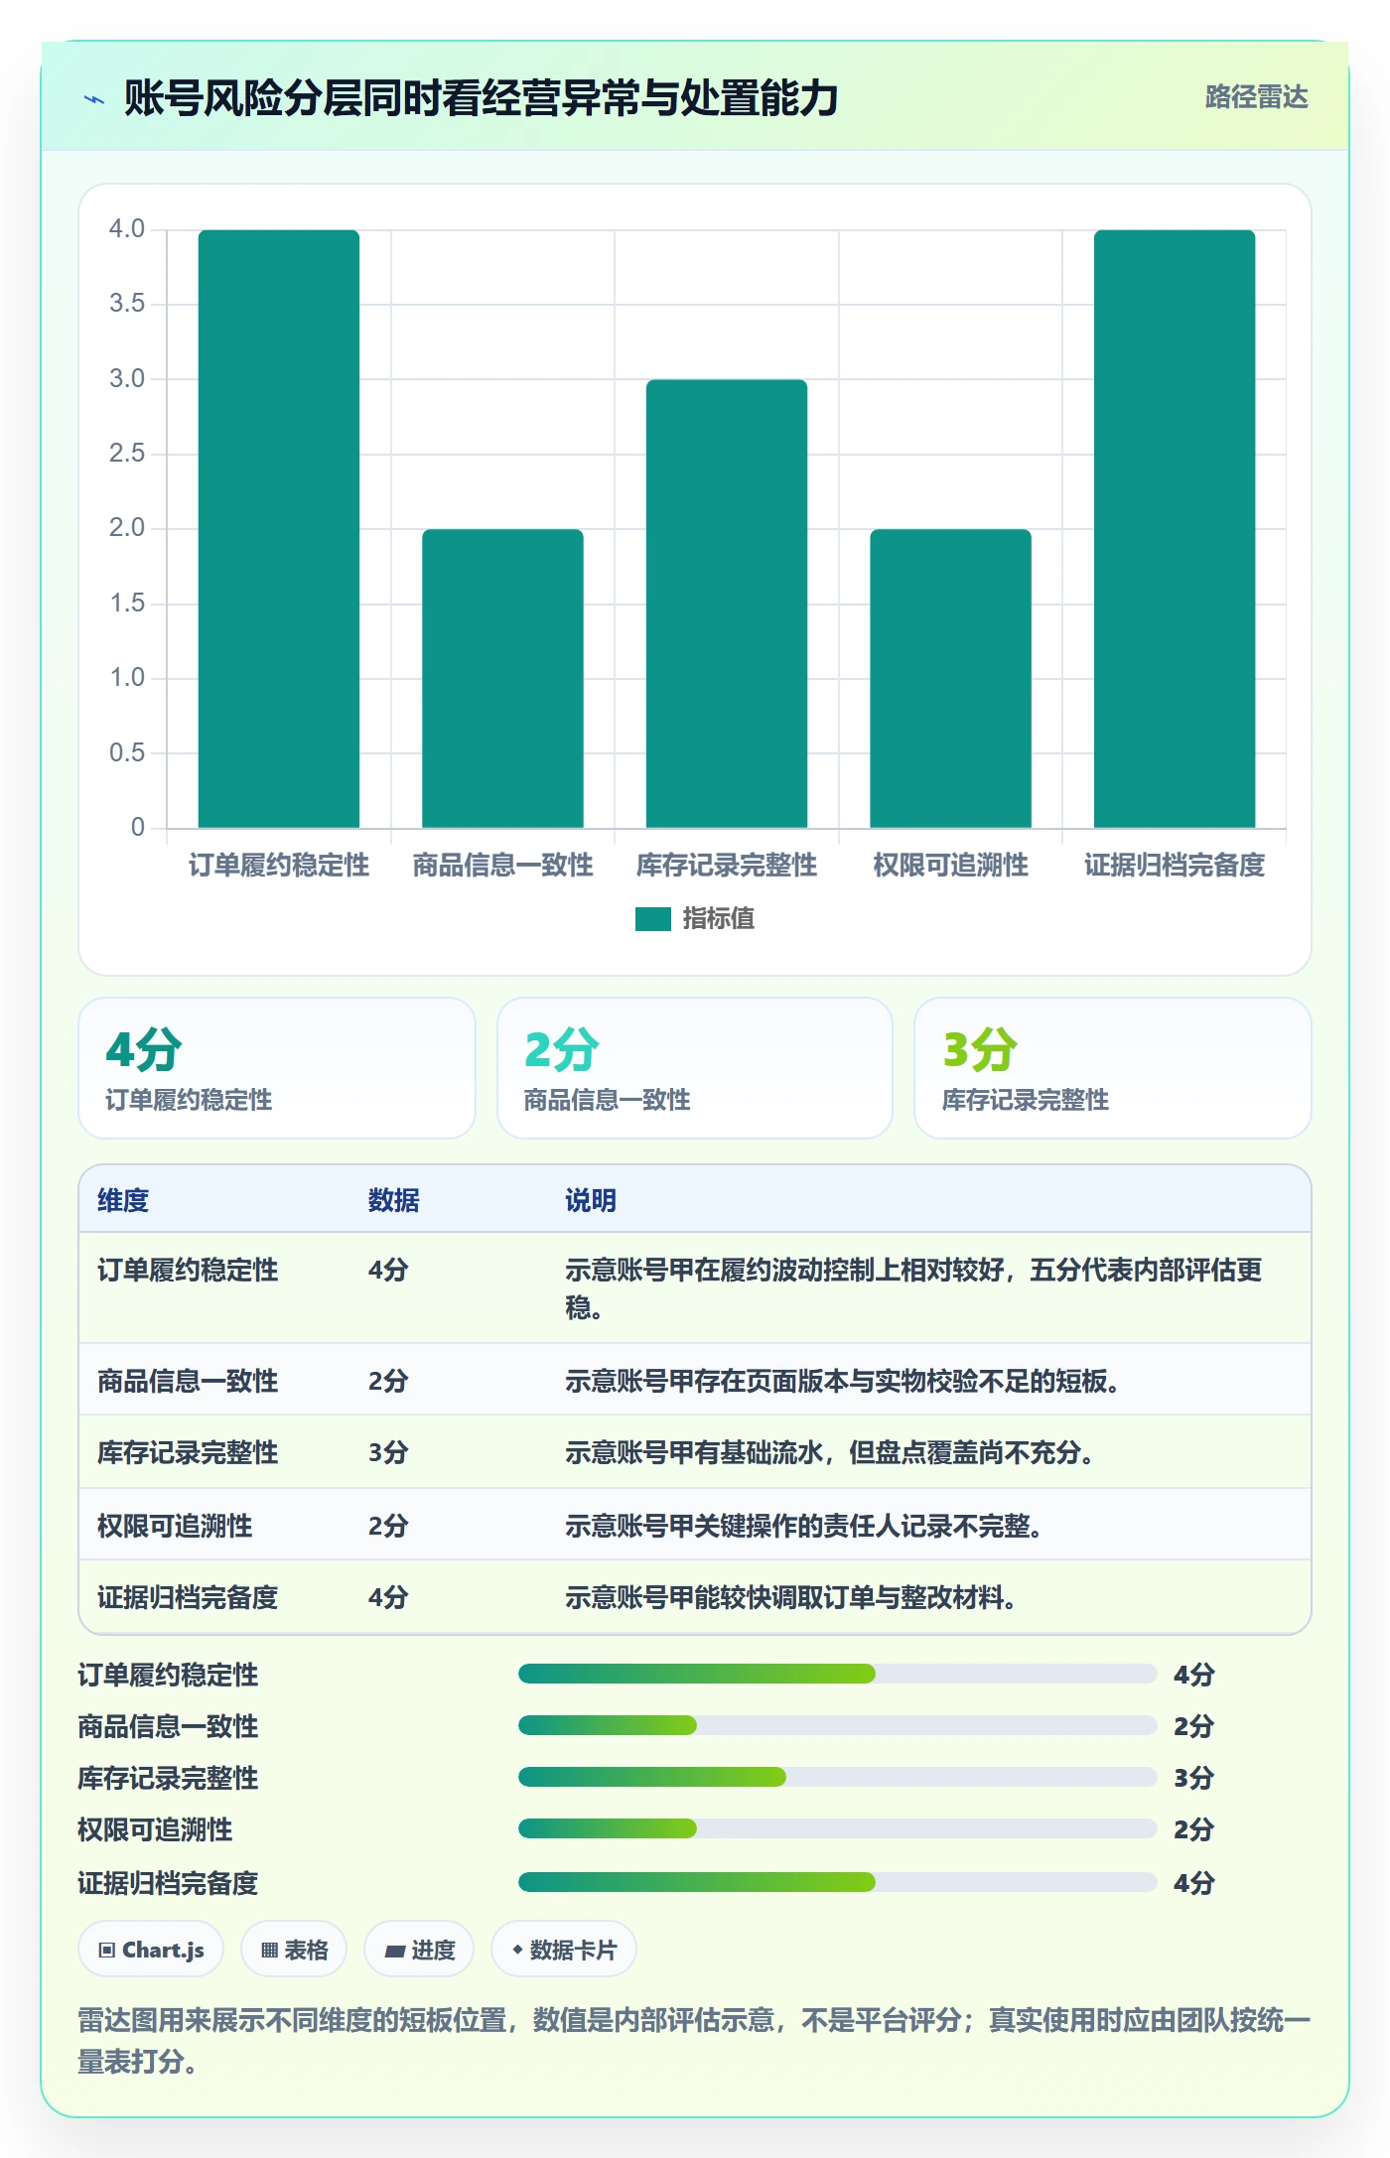
Task: Click the description 示意账号甲存在页面版本与实物校验不足的短板。
Action: point(843,1382)
